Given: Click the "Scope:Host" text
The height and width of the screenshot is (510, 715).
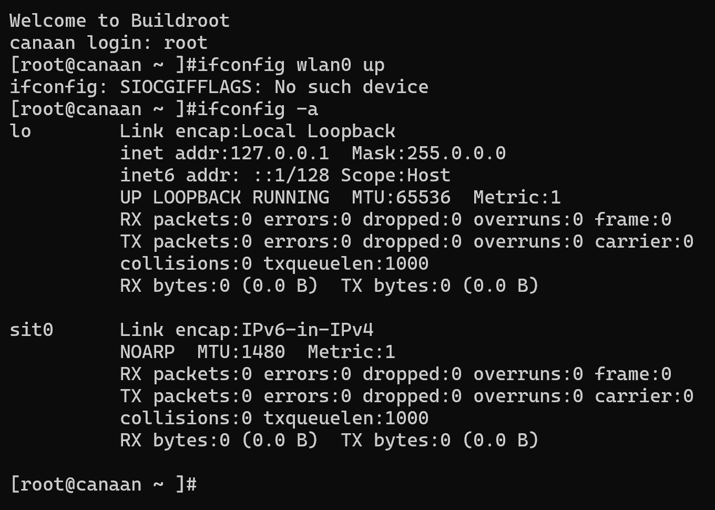Looking at the screenshot, I should (395, 175).
